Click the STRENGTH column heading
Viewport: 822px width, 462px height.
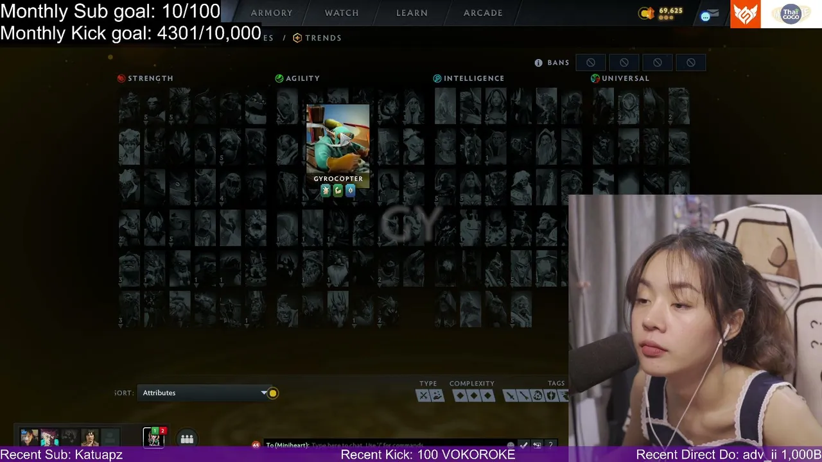click(150, 78)
